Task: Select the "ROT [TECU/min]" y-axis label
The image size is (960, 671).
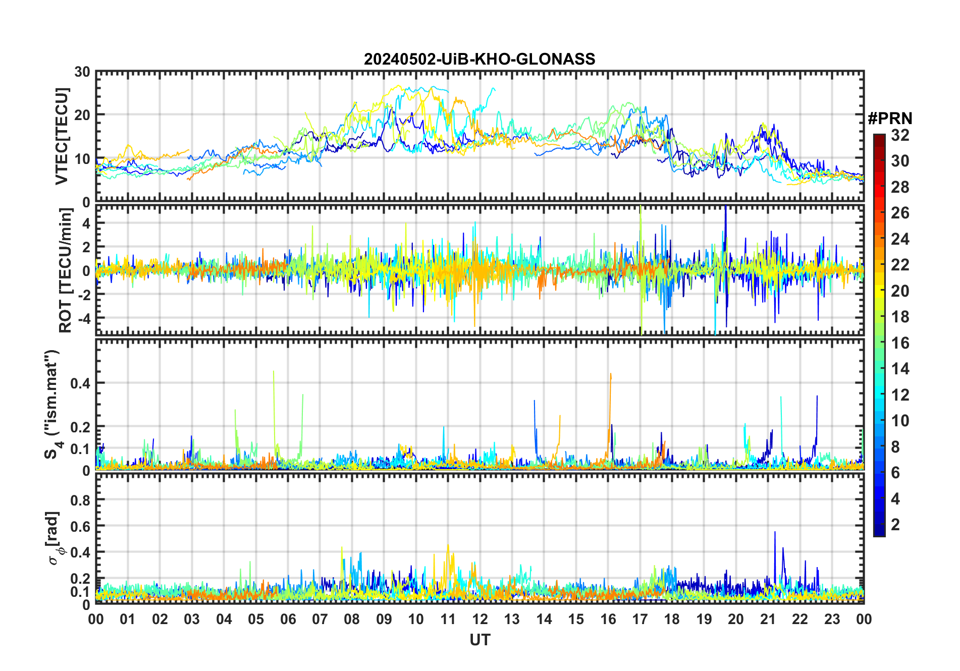Action: pyautogui.click(x=66, y=270)
